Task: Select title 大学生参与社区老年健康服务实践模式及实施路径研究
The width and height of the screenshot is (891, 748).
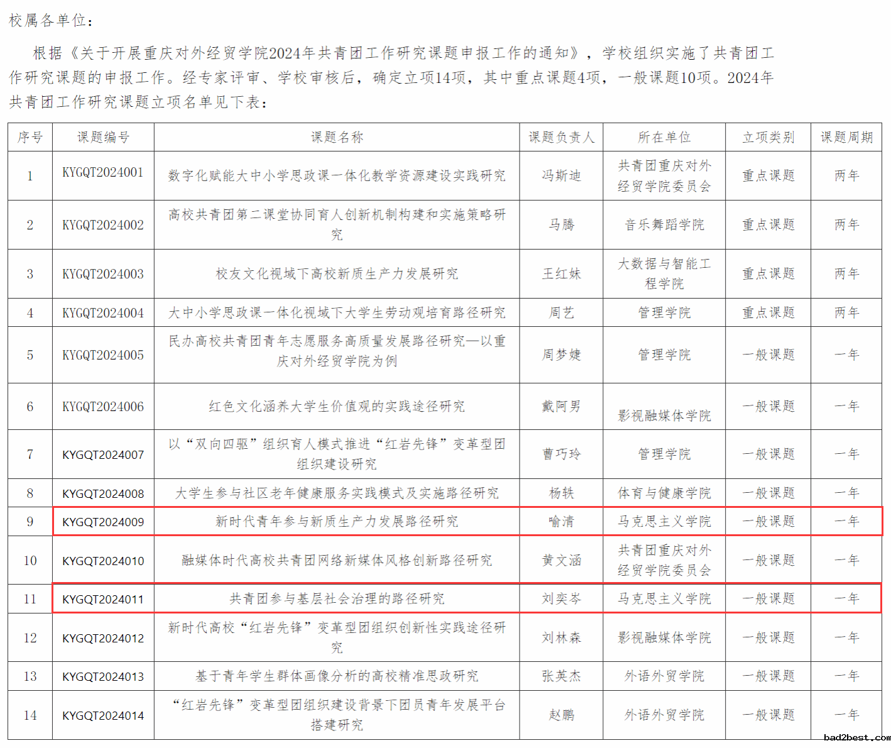Action: pyautogui.click(x=337, y=493)
